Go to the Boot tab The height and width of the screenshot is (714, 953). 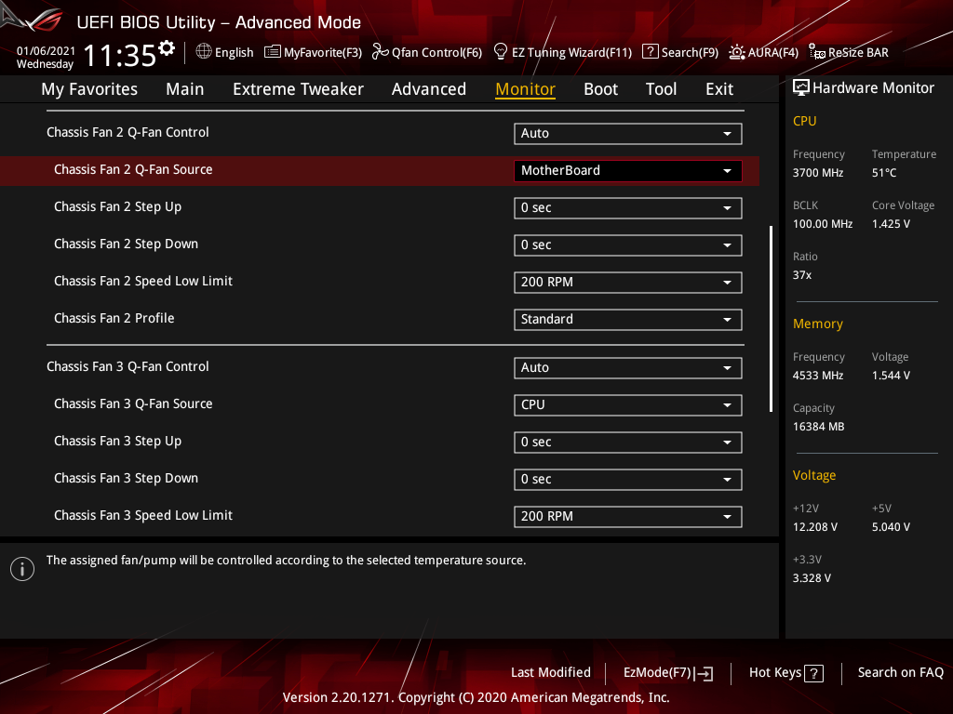pyautogui.click(x=600, y=89)
